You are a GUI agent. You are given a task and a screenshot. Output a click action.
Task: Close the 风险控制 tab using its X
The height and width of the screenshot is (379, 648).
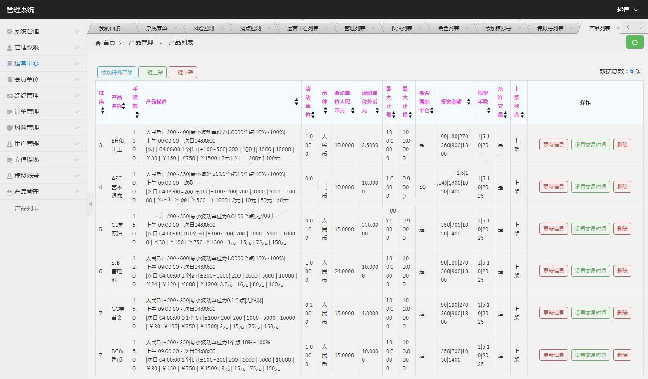[222, 29]
